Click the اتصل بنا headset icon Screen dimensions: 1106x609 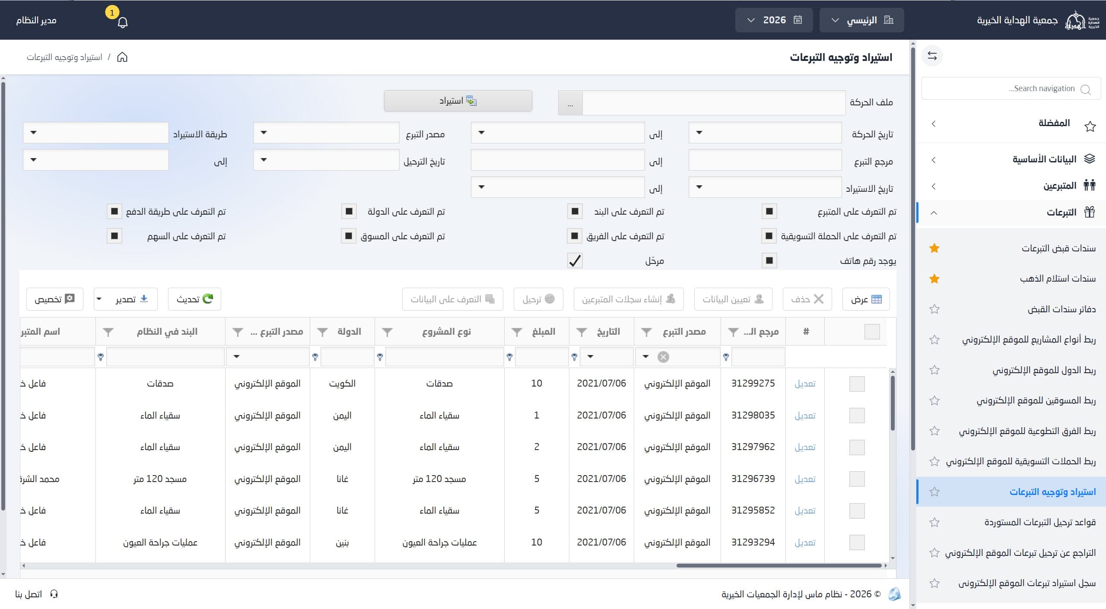pos(54,594)
